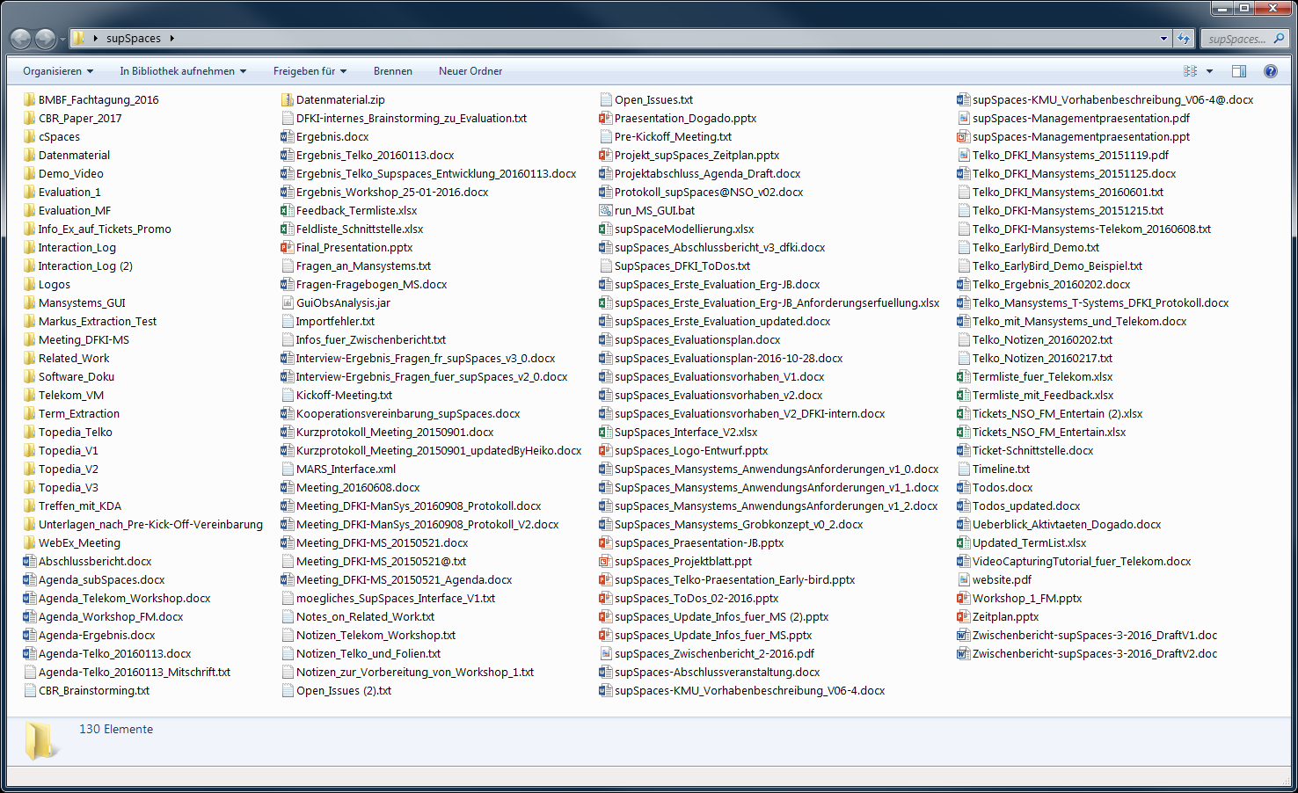Select file supSpaces_Logo-Entwurf.pptx
The height and width of the screenshot is (793, 1298).
tap(684, 451)
